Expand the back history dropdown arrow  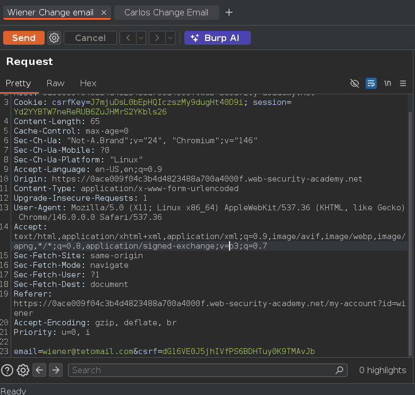click(x=141, y=38)
